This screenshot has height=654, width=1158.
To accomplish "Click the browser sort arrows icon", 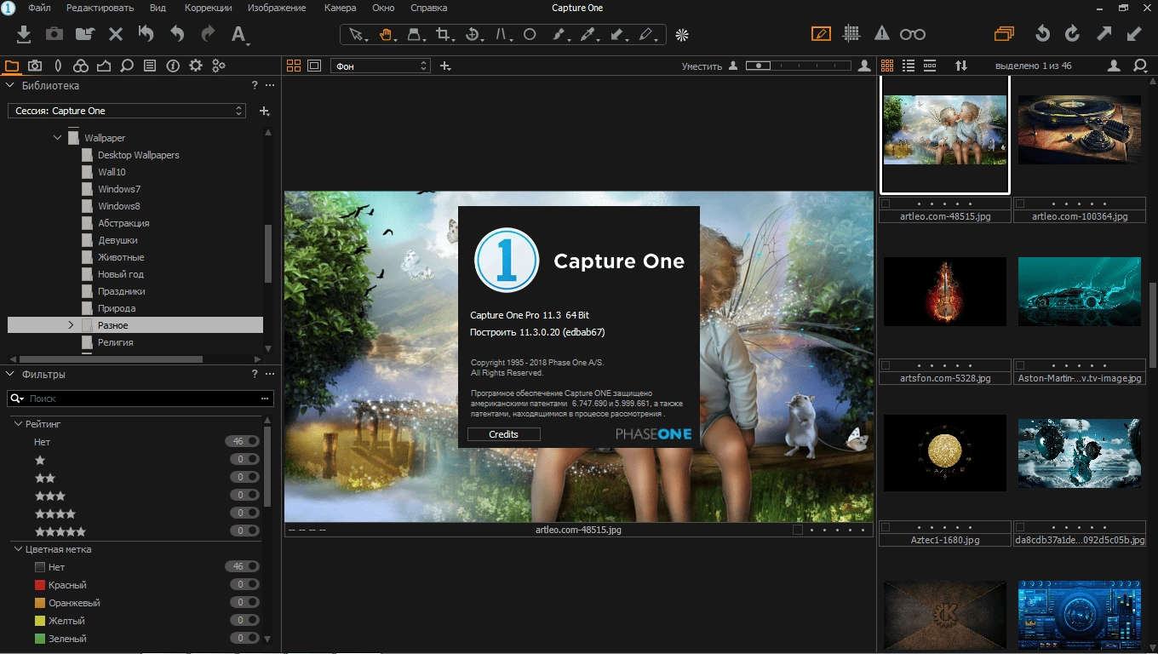I will (x=961, y=66).
